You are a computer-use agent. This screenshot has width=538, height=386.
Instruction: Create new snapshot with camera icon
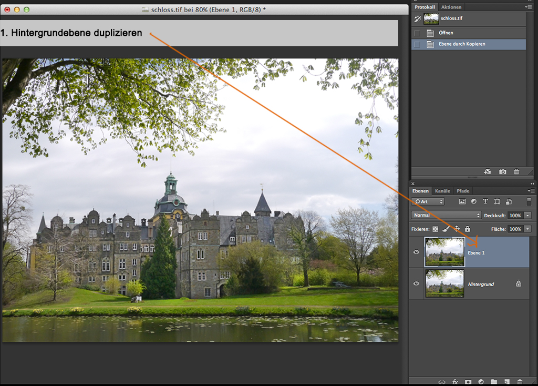pos(503,171)
